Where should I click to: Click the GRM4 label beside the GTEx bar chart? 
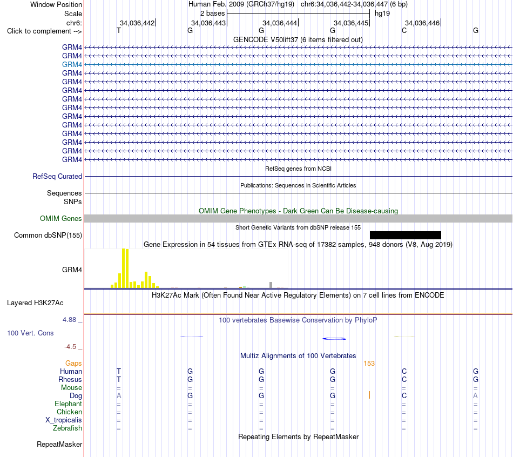(72, 270)
